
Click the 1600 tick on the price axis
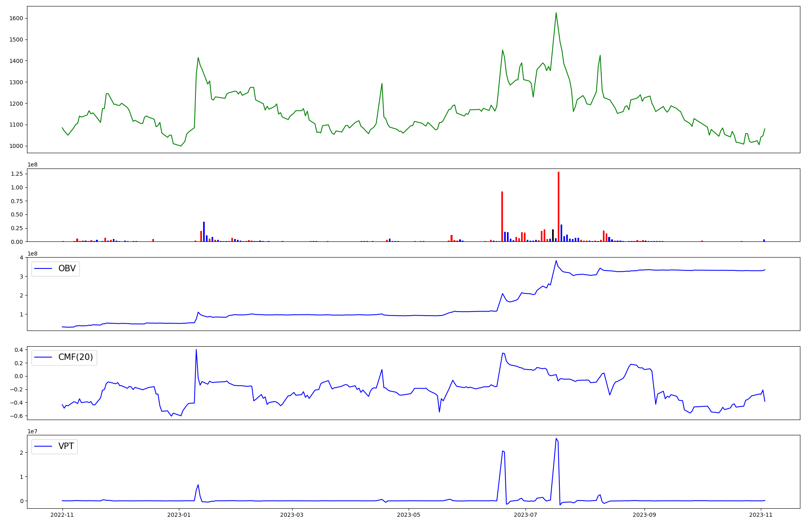click(17, 19)
